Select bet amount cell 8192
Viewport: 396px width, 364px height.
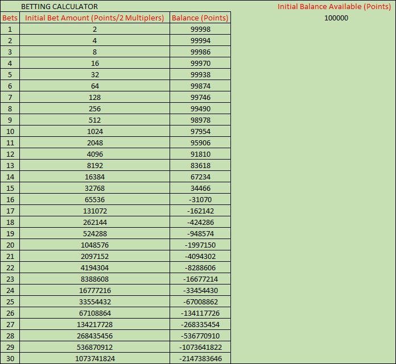[x=94, y=165]
